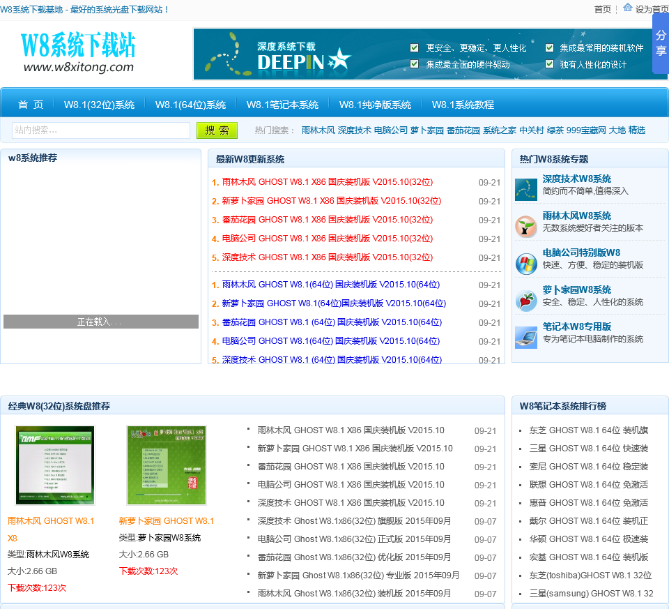Open 三星 GHOST W8.1 64位 快速装 ranking entry
Screen dimensions: 669x609
[589, 449]
